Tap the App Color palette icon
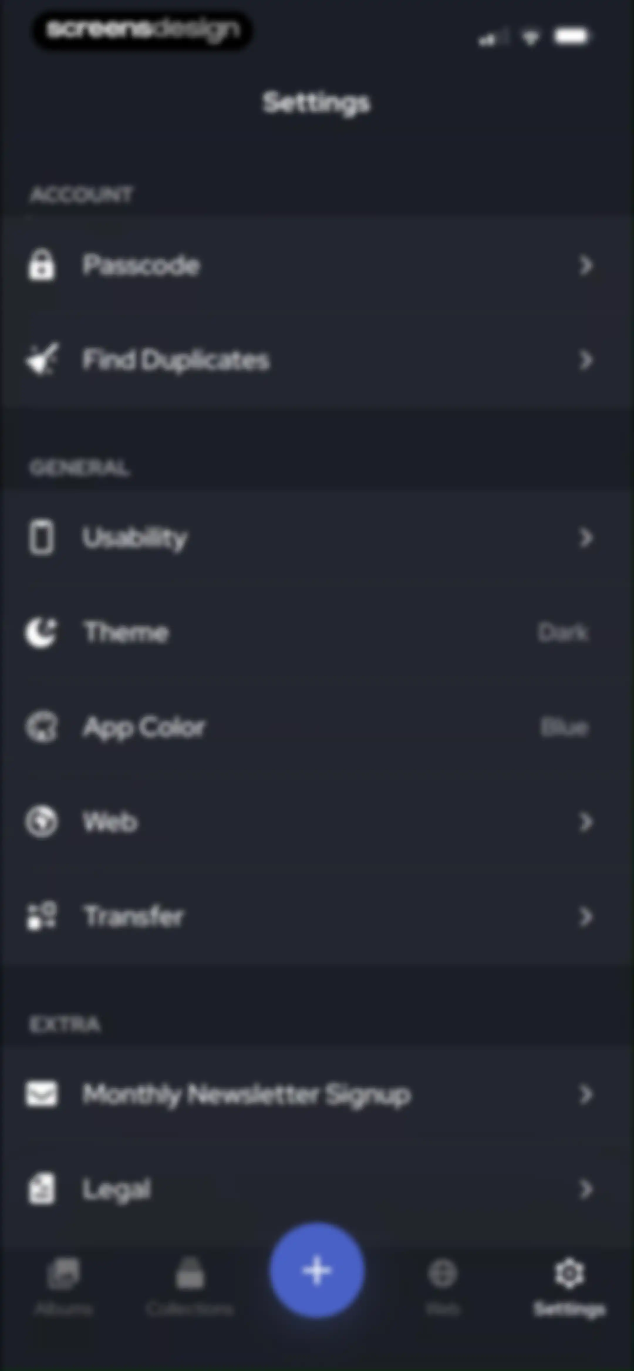The height and width of the screenshot is (1371, 634). click(41, 727)
